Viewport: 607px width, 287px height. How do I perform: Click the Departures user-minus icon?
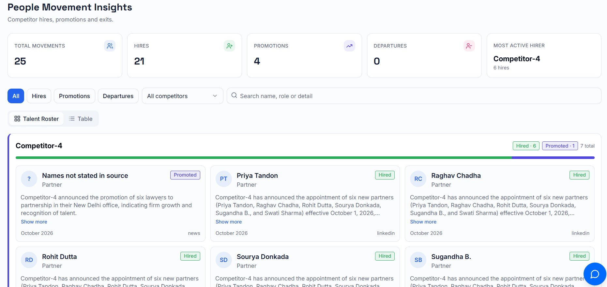click(x=469, y=46)
